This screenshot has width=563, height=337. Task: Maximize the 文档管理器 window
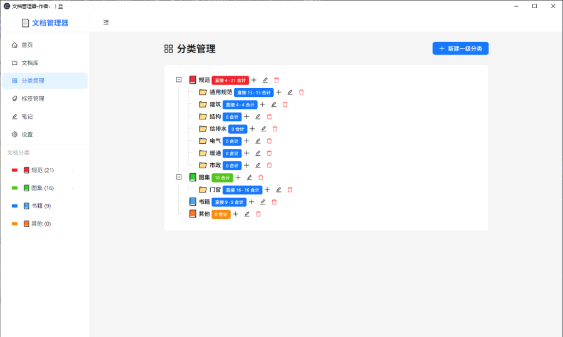click(535, 6)
